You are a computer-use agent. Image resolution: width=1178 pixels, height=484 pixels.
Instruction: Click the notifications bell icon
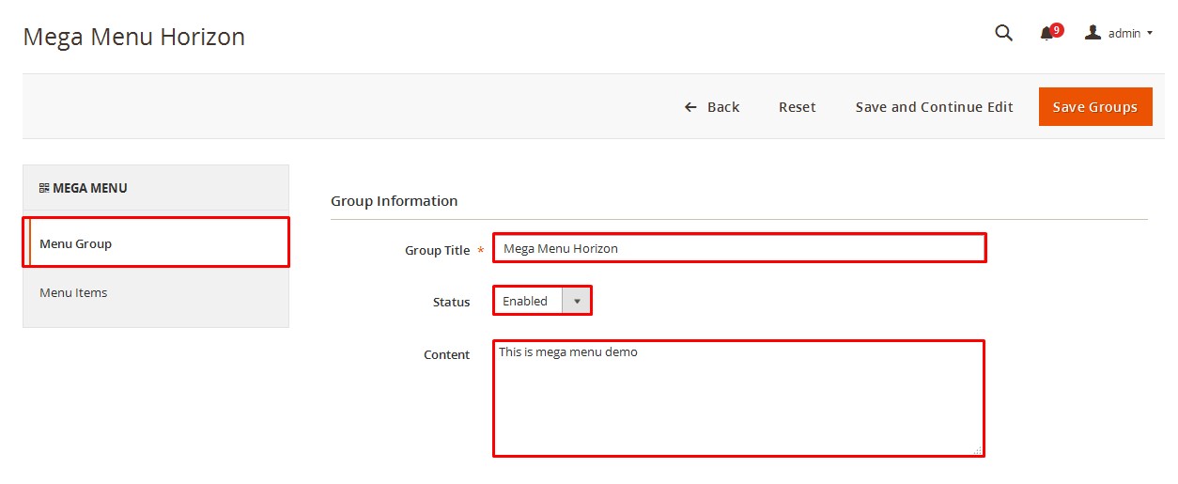coord(1046,34)
